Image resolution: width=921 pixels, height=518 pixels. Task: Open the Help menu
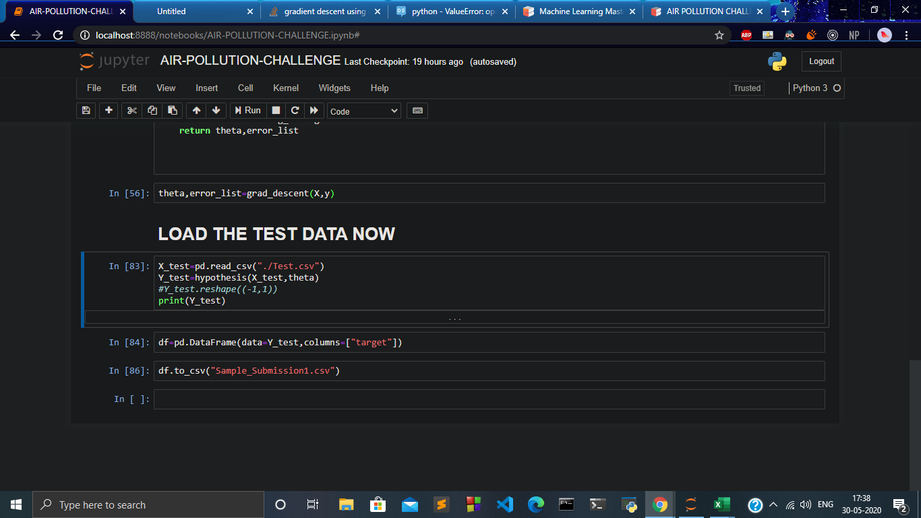[x=380, y=88]
